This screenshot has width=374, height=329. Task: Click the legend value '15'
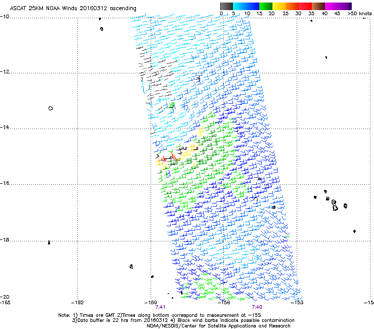(259, 14)
